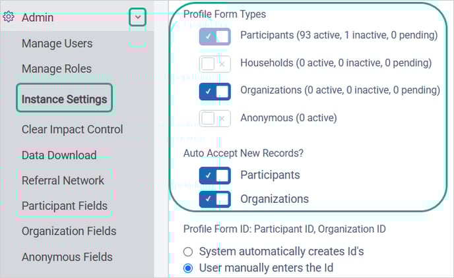The height and width of the screenshot is (278, 454).
Task: Click the Admin gear icon
Action: 9,17
